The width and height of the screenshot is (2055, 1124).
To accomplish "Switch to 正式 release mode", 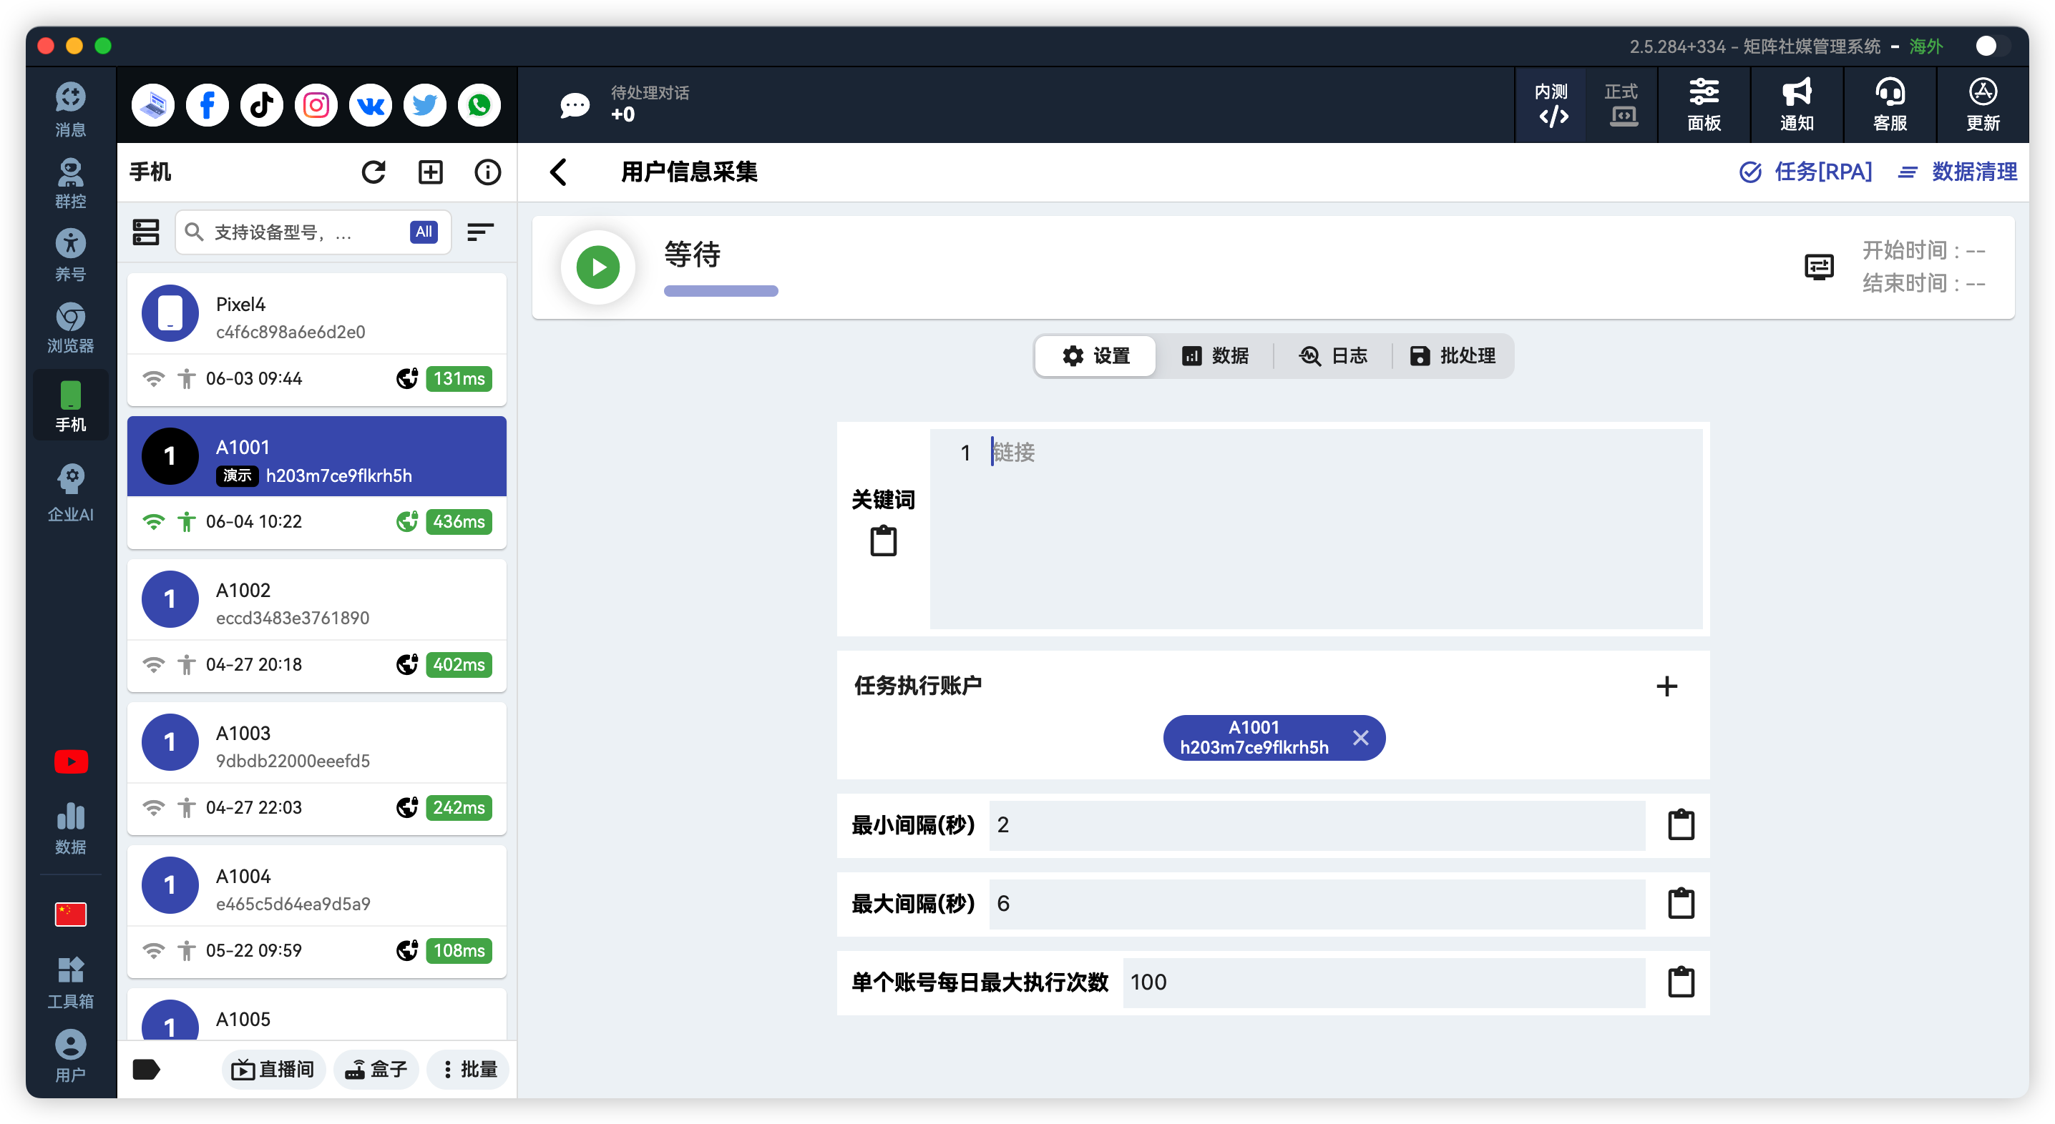I will (1622, 105).
